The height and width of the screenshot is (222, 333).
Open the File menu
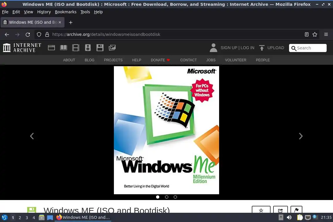coord(5,12)
